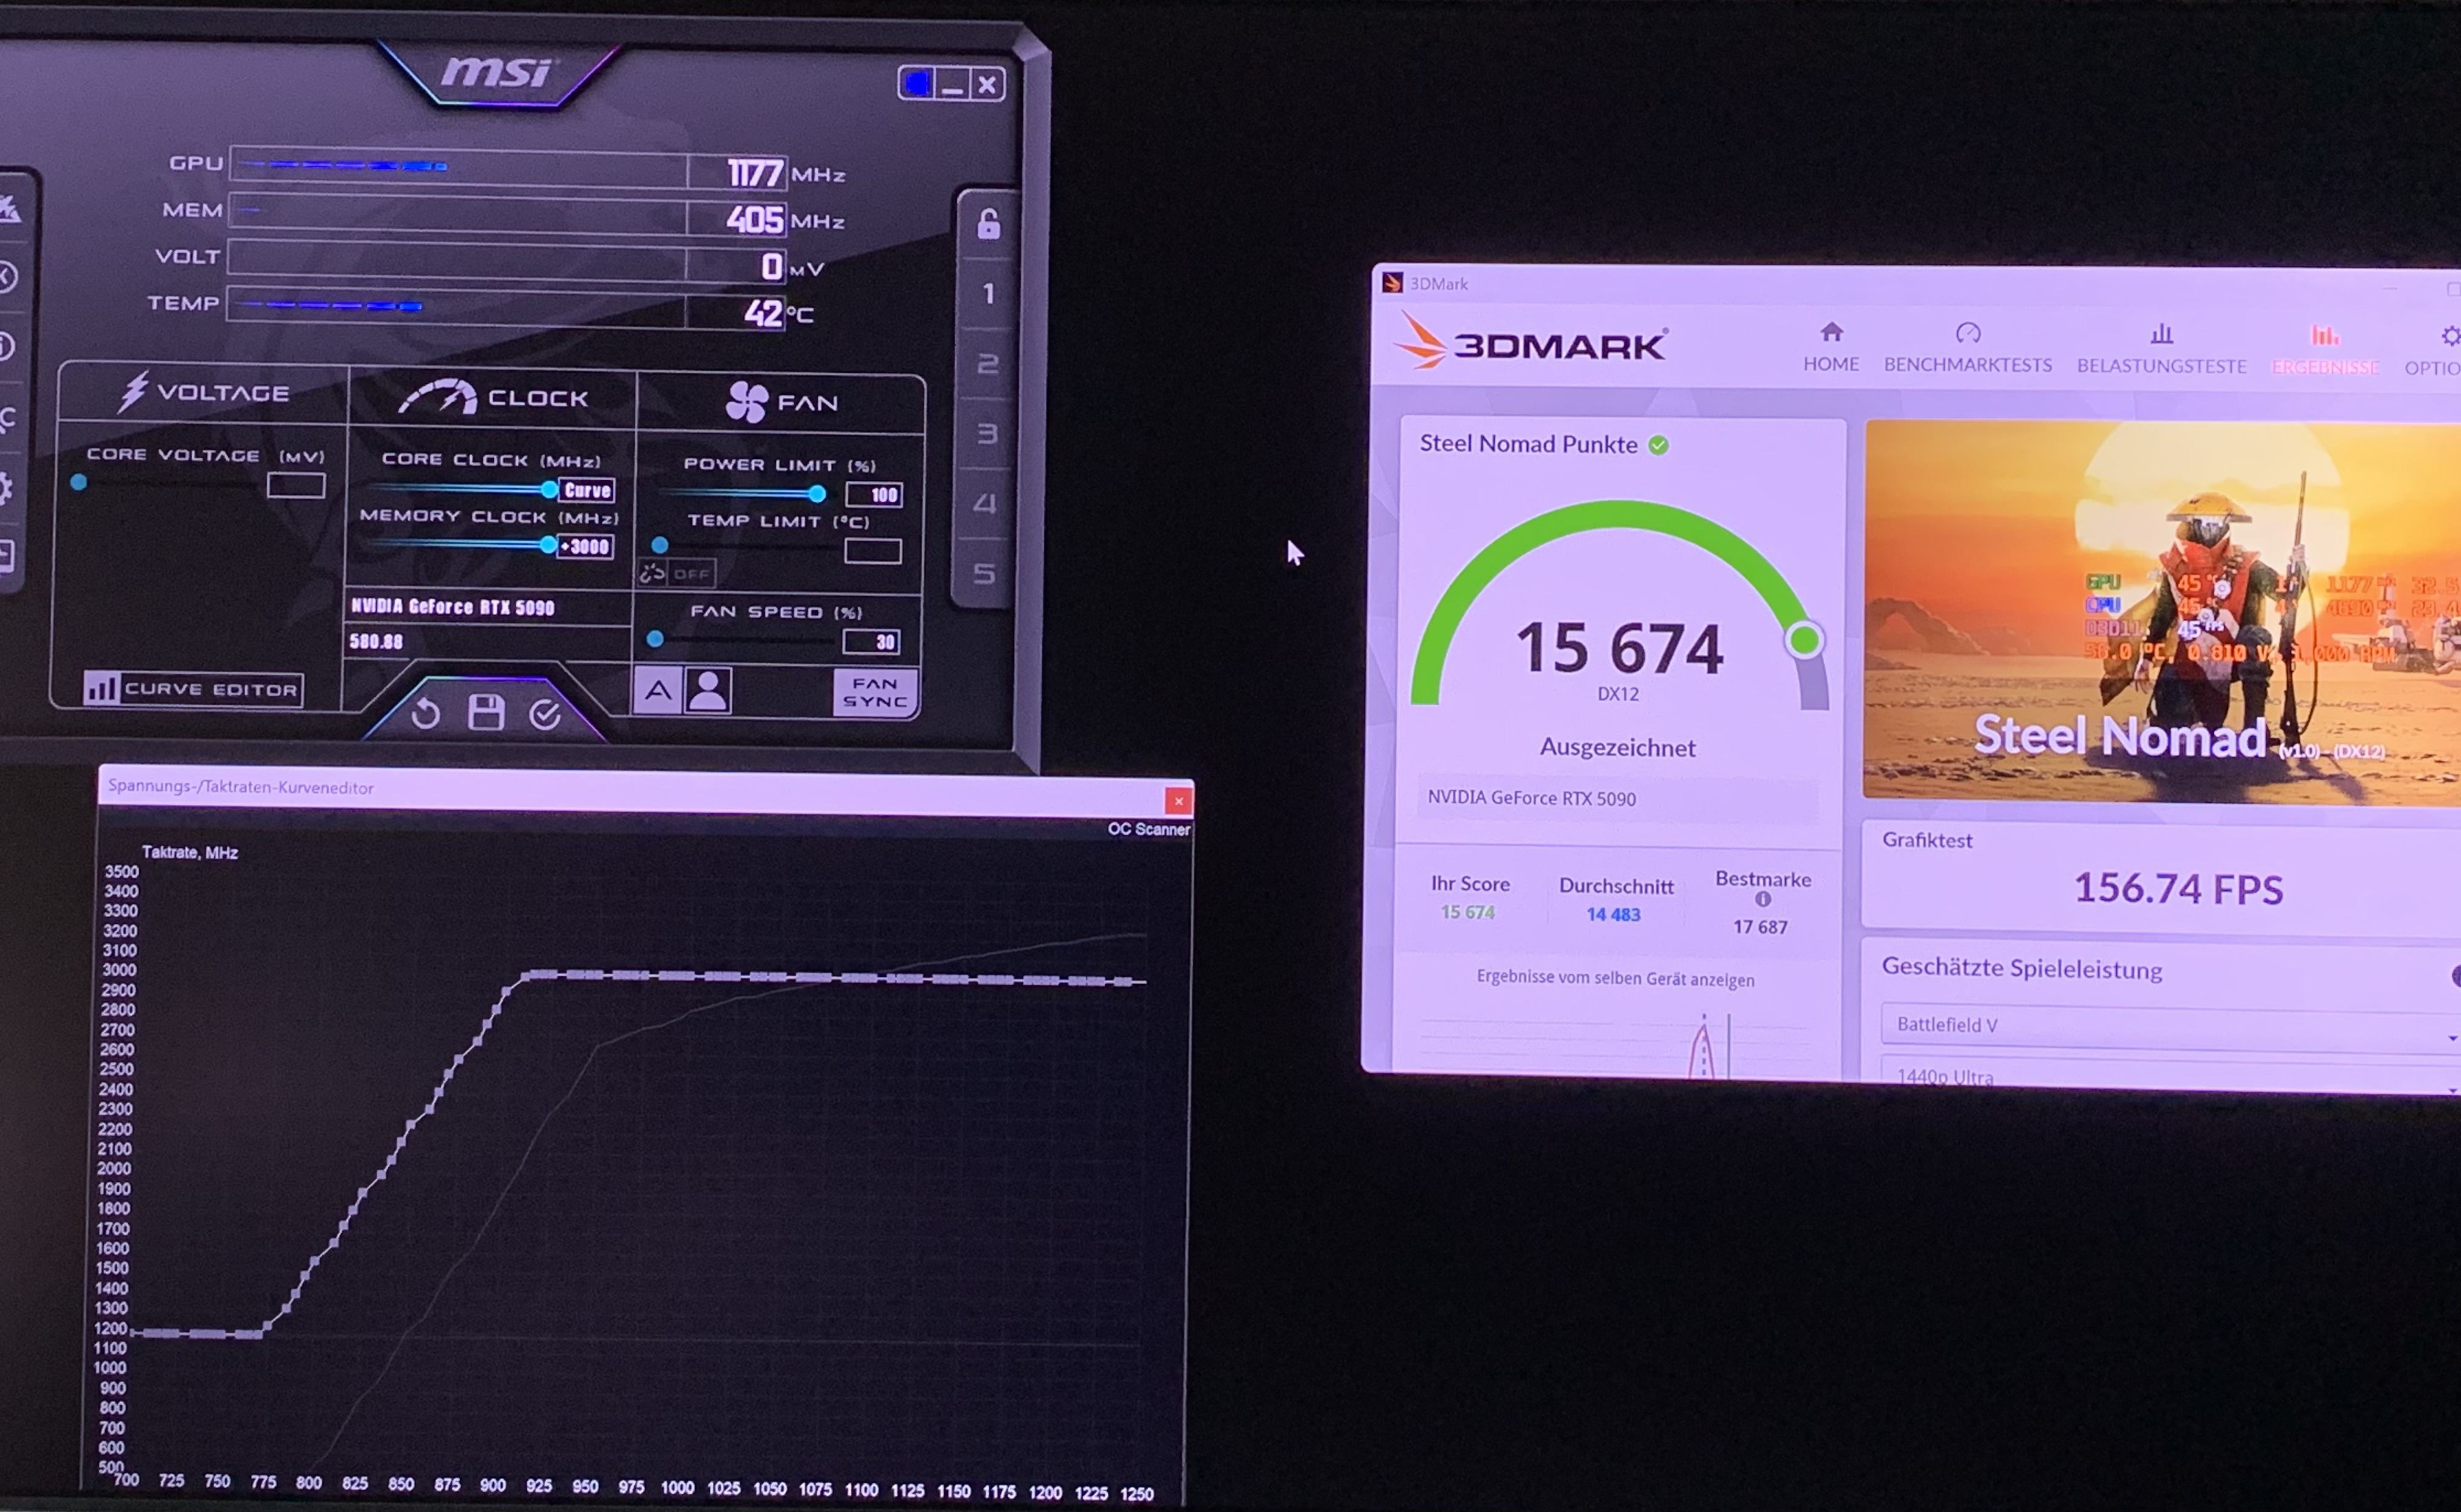Open the Benchmarktests tab in 3DMark
The width and height of the screenshot is (2461, 1512).
1967,348
